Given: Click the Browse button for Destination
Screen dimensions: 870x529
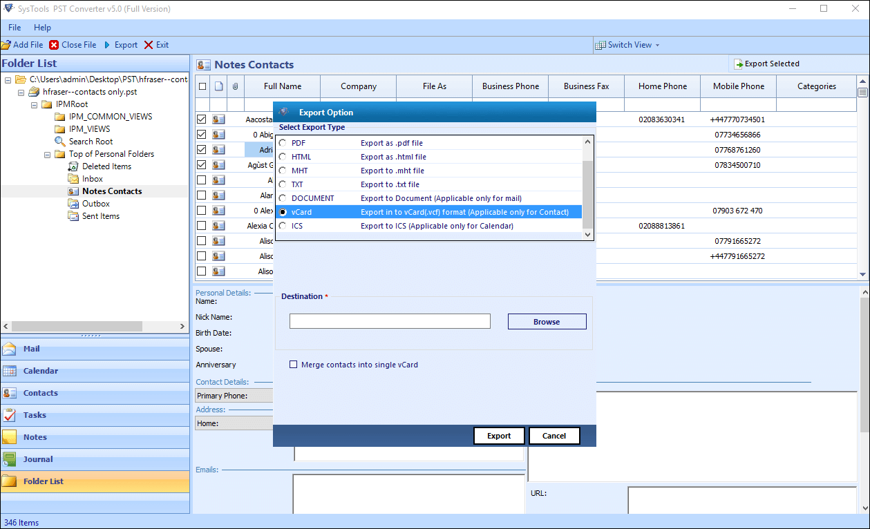Looking at the screenshot, I should 547,321.
